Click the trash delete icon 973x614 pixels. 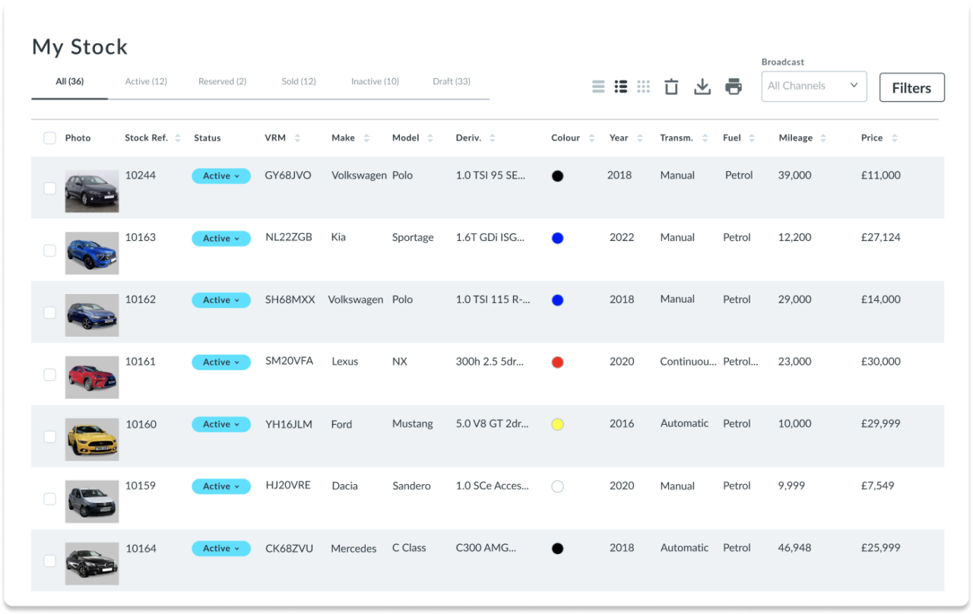[671, 87]
